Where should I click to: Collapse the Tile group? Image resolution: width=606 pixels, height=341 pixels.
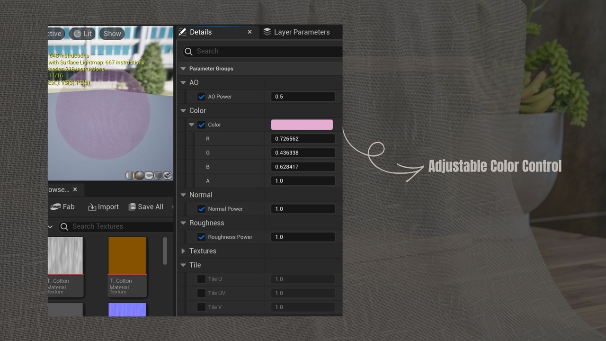click(x=183, y=265)
